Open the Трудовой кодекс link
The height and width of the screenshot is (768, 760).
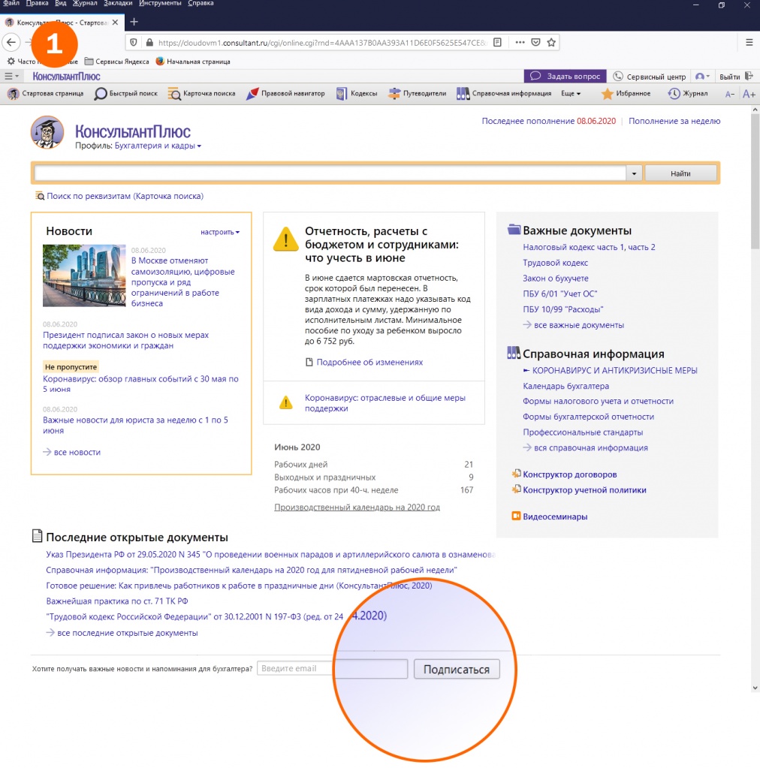pyautogui.click(x=555, y=263)
